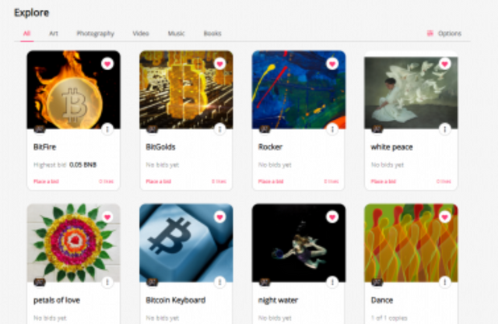Favorite the Dance artwork
498x324 pixels.
[x=444, y=217]
